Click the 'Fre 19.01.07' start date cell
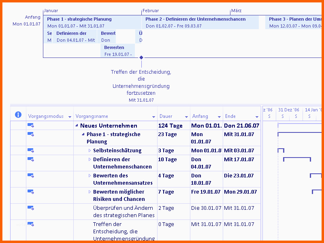324x243 pixels. tap(207, 195)
